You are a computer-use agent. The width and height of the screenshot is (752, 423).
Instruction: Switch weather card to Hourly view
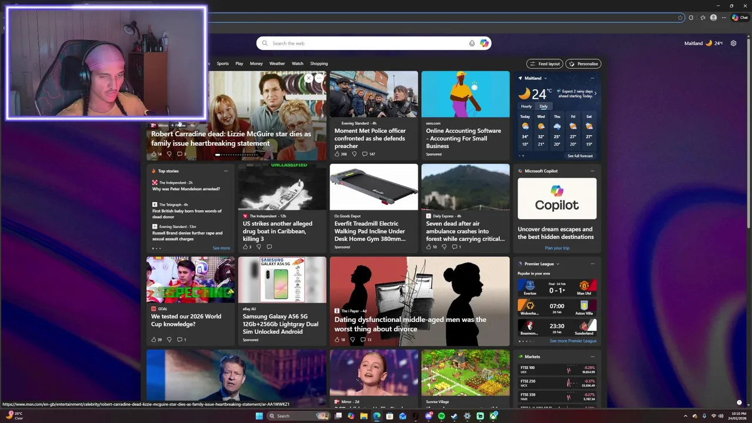[526, 106]
